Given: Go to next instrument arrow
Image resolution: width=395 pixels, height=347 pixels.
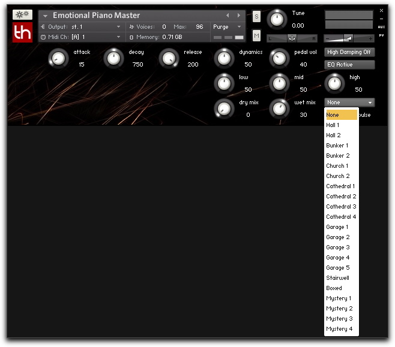Looking at the screenshot, I should click(x=238, y=16).
